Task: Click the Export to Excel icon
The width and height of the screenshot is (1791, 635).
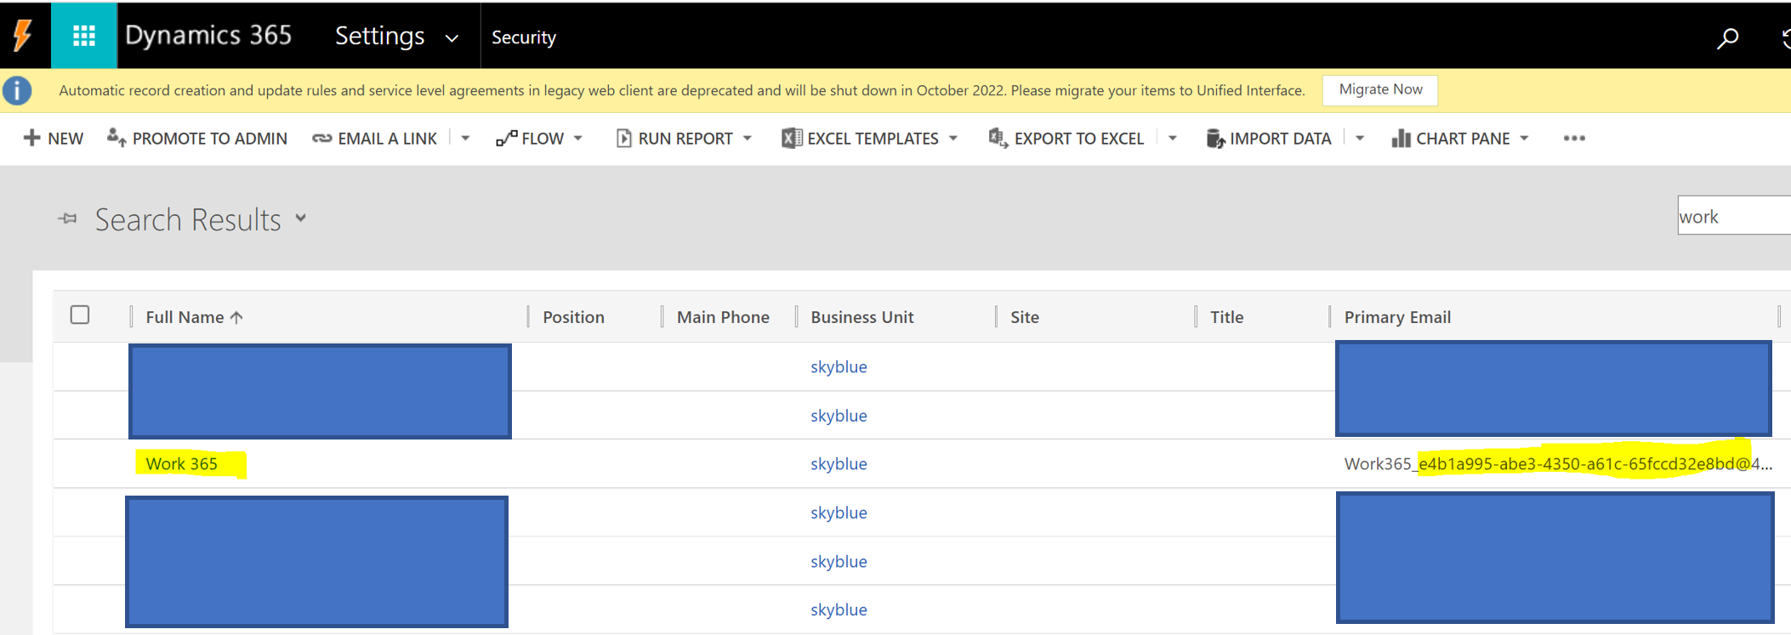Action: (x=998, y=138)
